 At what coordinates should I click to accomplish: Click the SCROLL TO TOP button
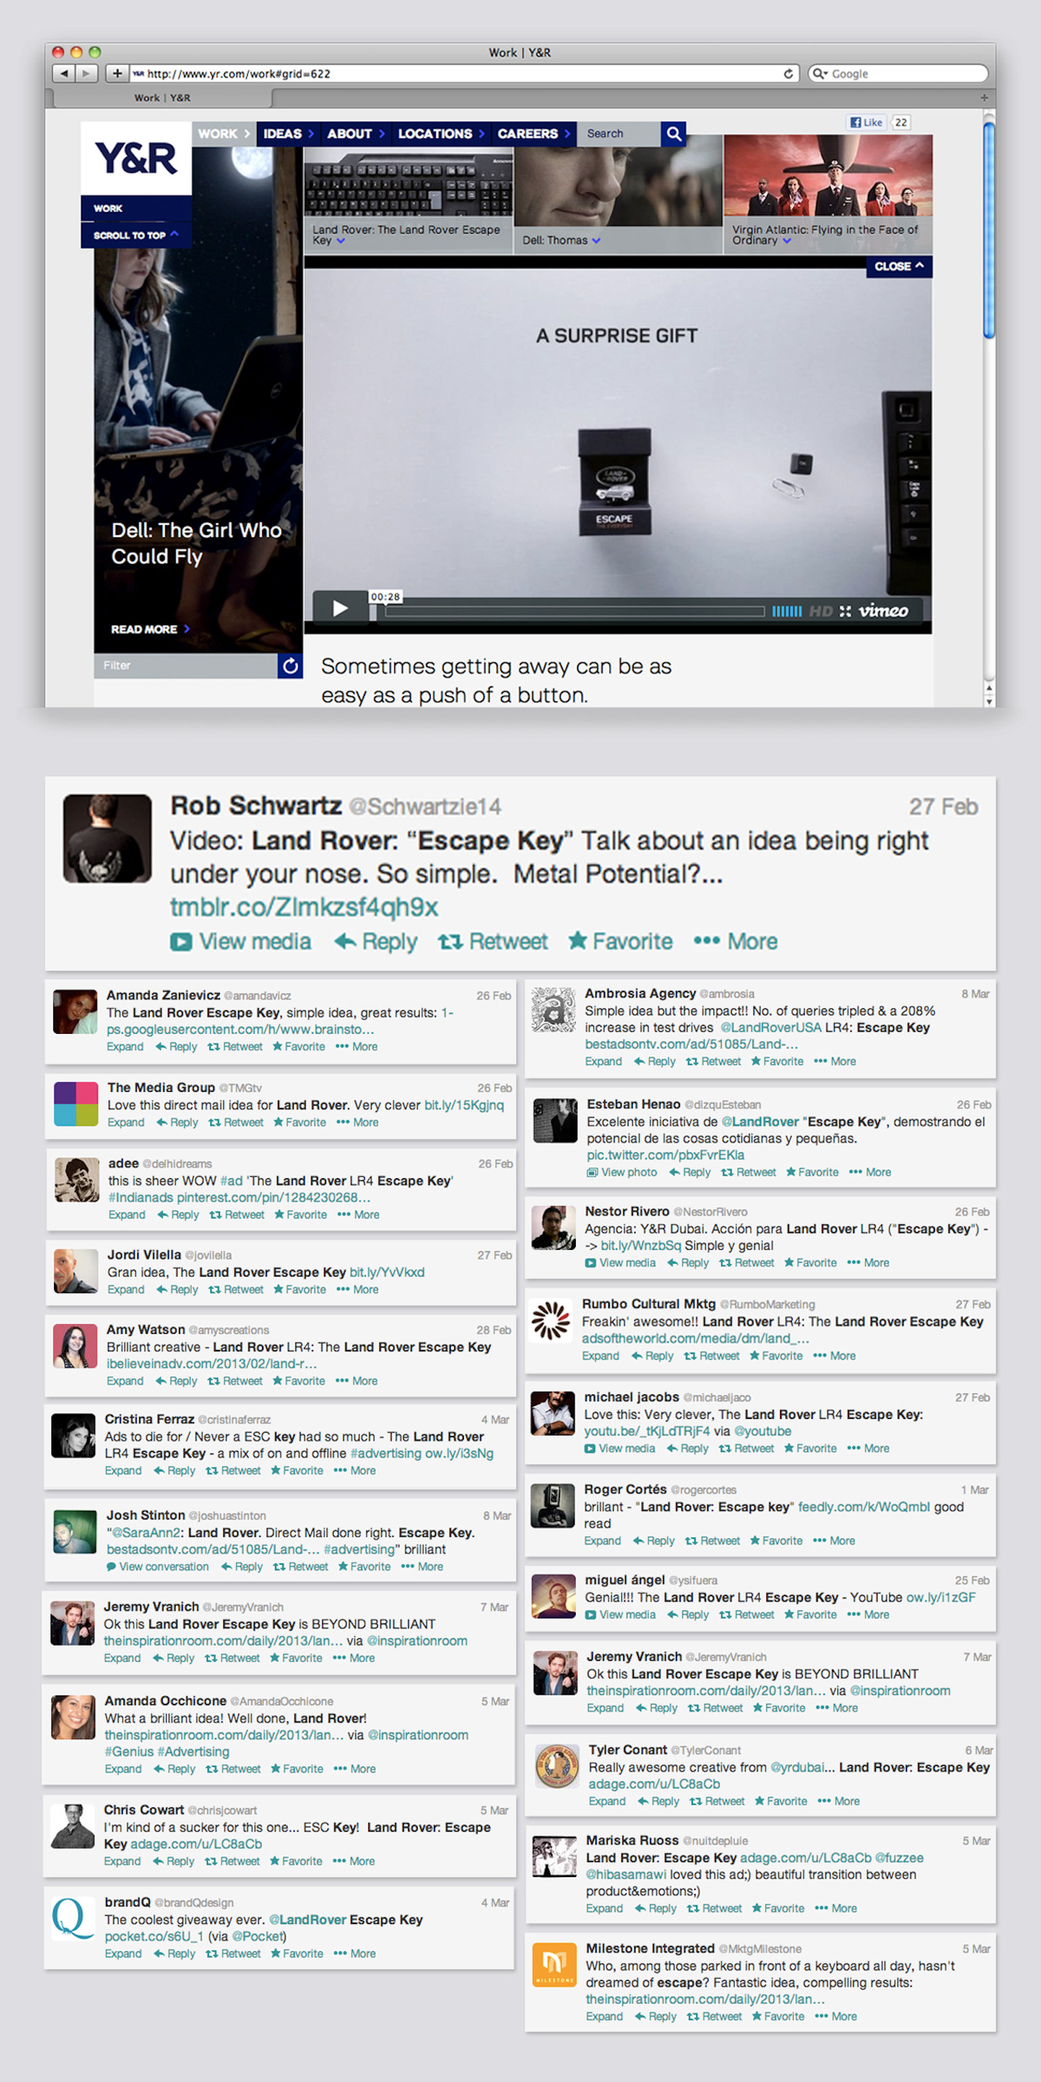136,235
